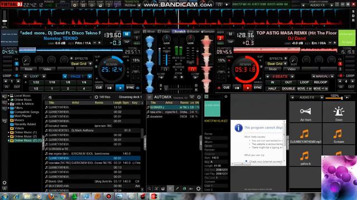Toggle FX slot 1 on left deck
The image size is (357, 200).
pyautogui.click(x=16, y=64)
